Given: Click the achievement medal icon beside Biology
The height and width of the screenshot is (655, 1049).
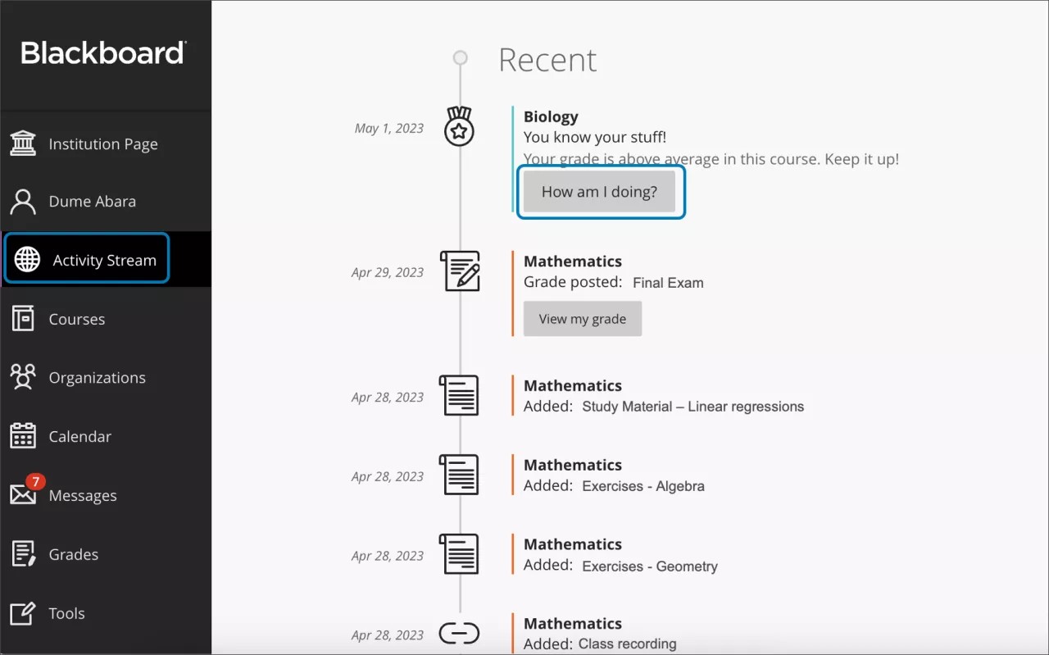Looking at the screenshot, I should point(459,126).
